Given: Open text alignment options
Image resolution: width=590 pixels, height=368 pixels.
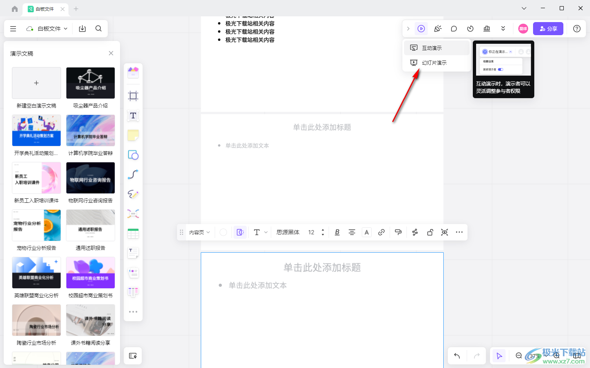Looking at the screenshot, I should coord(352,232).
